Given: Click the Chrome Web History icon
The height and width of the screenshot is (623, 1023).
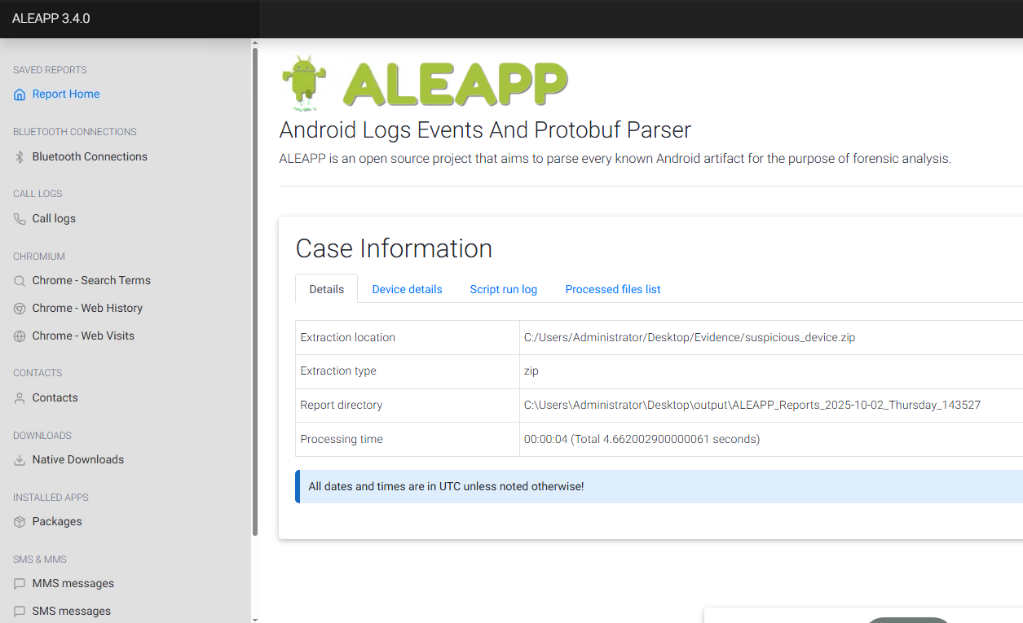Looking at the screenshot, I should [20, 309].
